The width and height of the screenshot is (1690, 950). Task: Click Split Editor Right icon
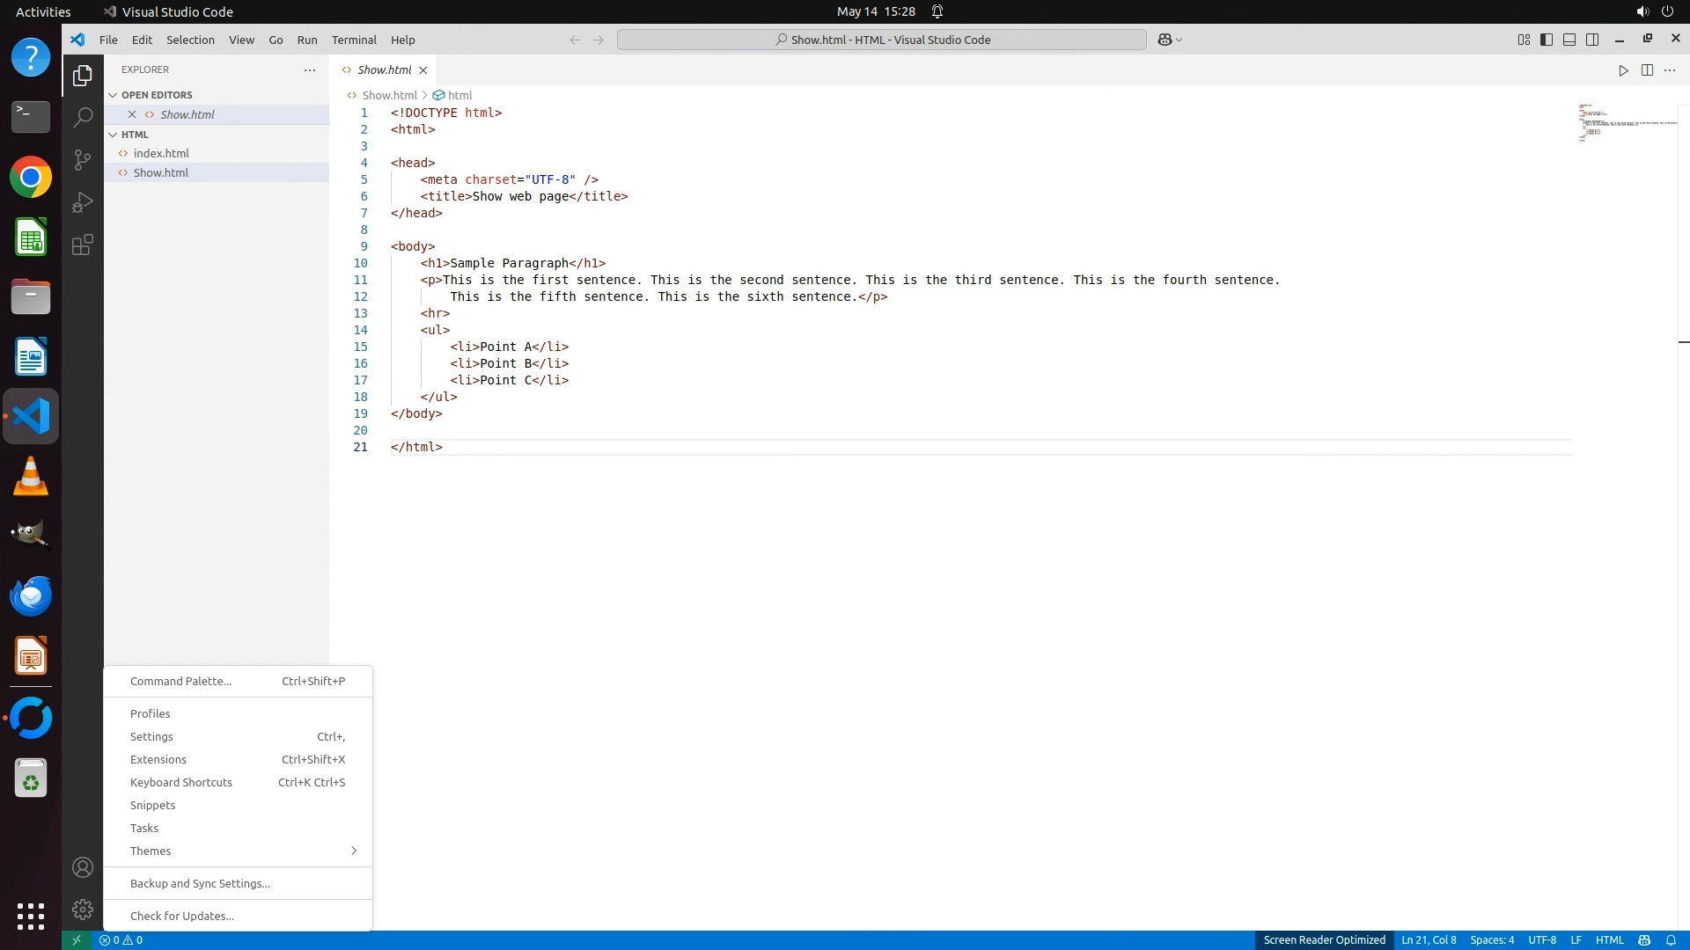tap(1647, 70)
